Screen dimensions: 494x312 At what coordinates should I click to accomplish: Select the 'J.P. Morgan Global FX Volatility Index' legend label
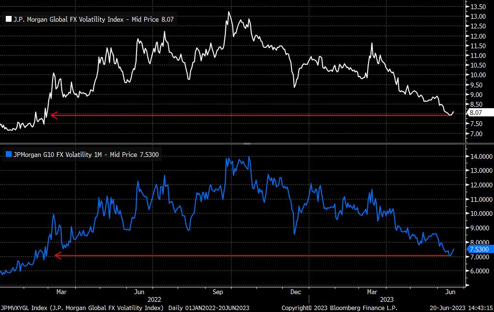tap(69, 19)
